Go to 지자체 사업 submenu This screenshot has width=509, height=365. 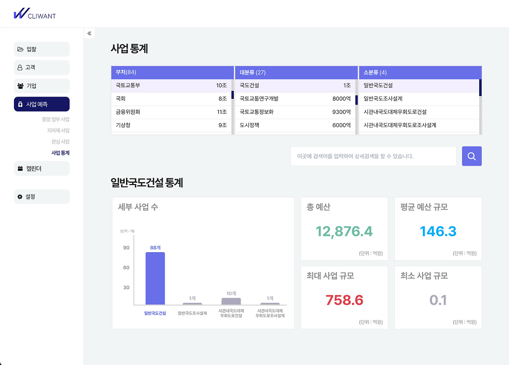[58, 130]
